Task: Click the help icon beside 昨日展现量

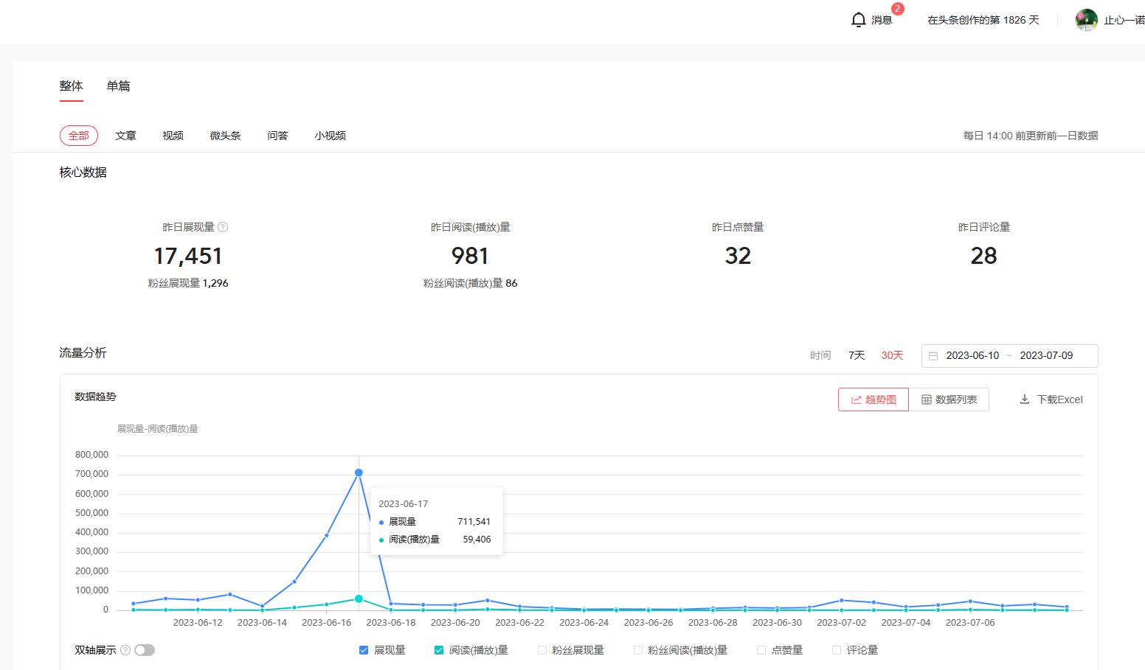Action: tap(223, 227)
